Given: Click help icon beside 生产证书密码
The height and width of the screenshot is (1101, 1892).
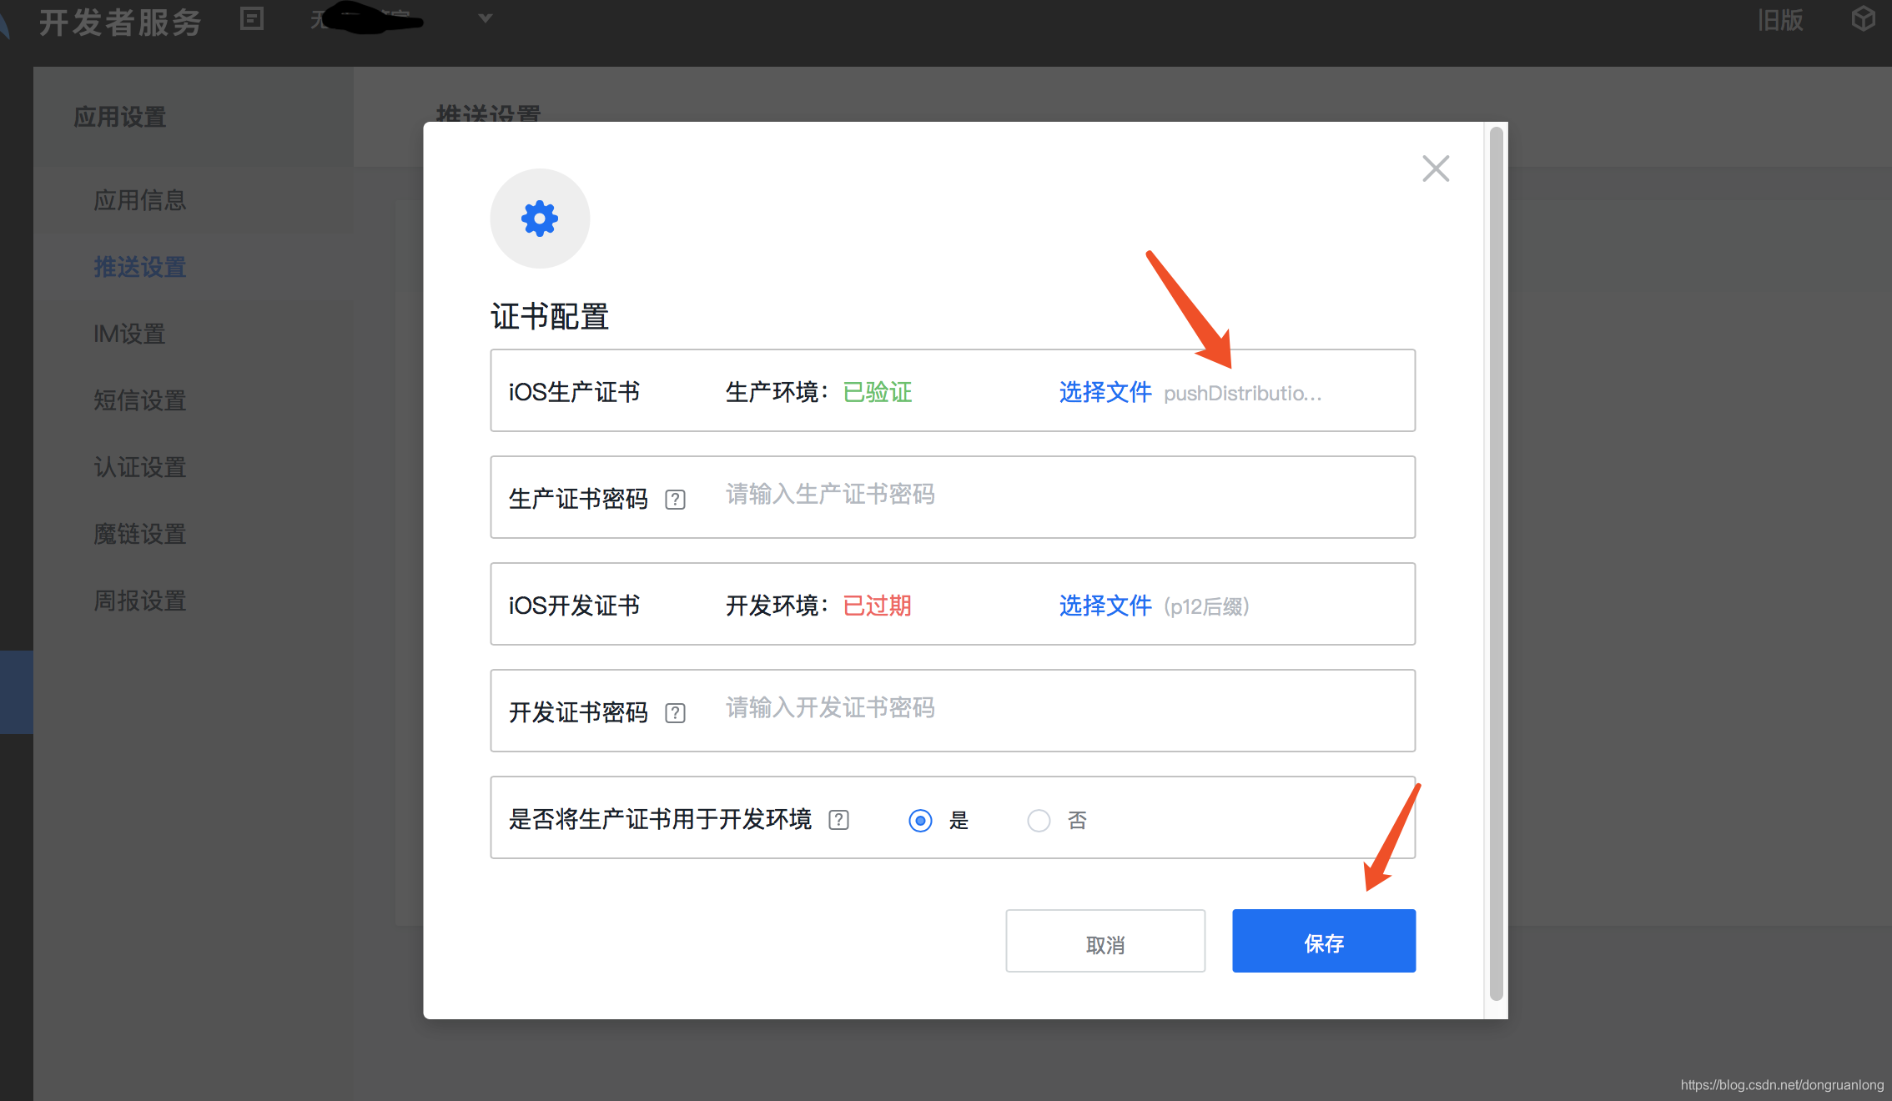Looking at the screenshot, I should pos(675,500).
